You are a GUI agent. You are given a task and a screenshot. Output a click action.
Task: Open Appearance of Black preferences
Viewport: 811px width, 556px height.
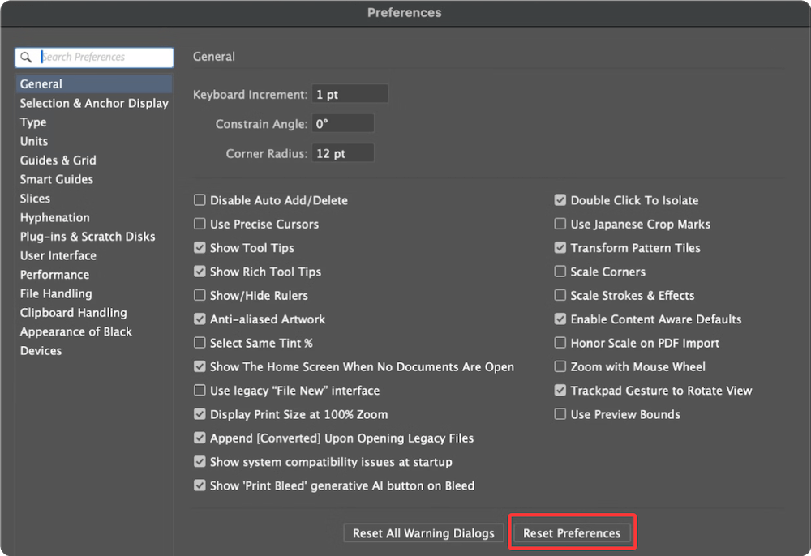[75, 331]
